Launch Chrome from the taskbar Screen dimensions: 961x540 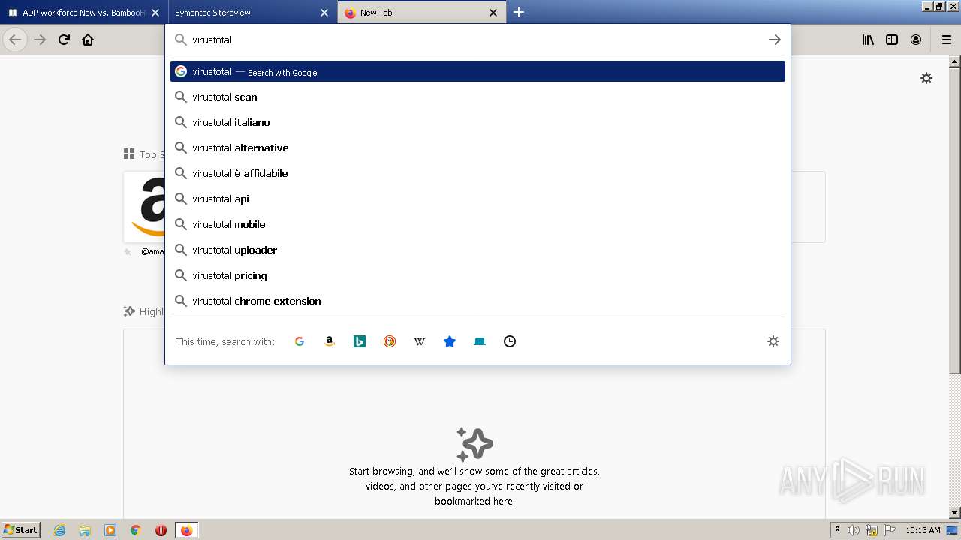(x=136, y=530)
